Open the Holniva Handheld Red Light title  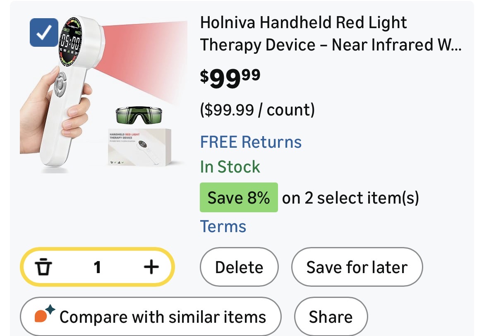330,34
